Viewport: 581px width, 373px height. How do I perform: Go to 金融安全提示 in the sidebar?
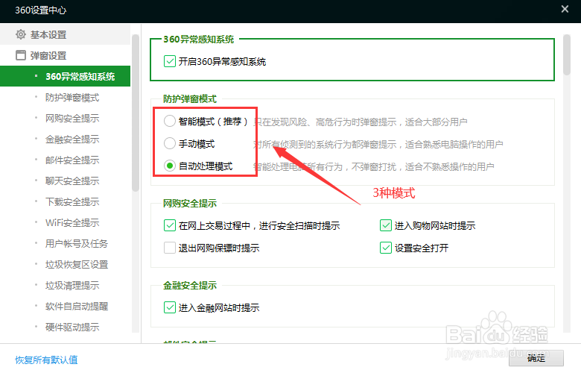72,140
